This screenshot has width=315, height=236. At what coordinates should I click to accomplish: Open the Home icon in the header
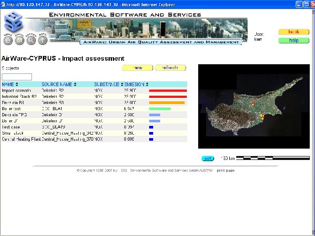coord(8,41)
